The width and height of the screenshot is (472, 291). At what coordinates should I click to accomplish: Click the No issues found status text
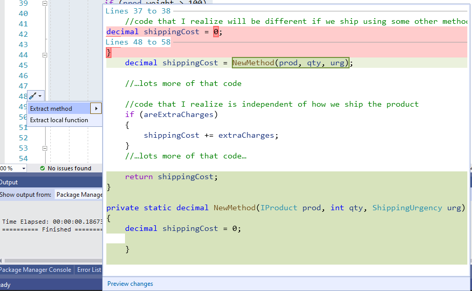(x=69, y=168)
